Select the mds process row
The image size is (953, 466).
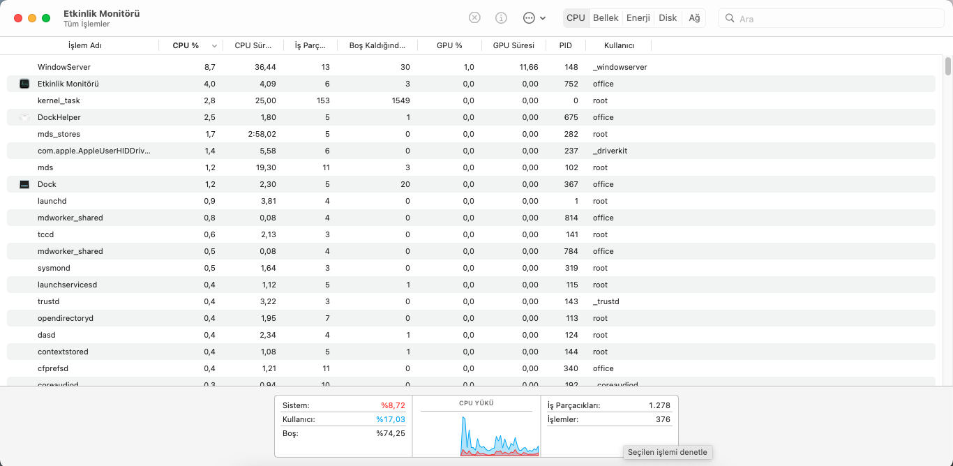pyautogui.click(x=471, y=167)
